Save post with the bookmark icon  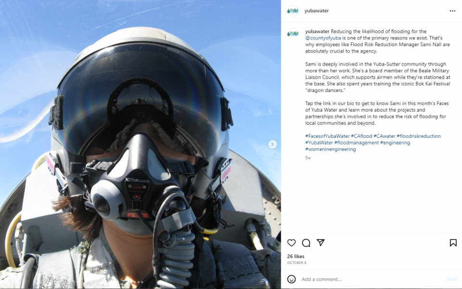tap(453, 243)
